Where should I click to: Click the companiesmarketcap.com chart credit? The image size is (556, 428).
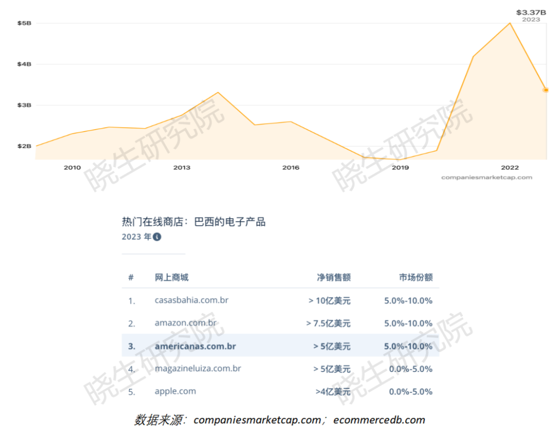pos(486,177)
